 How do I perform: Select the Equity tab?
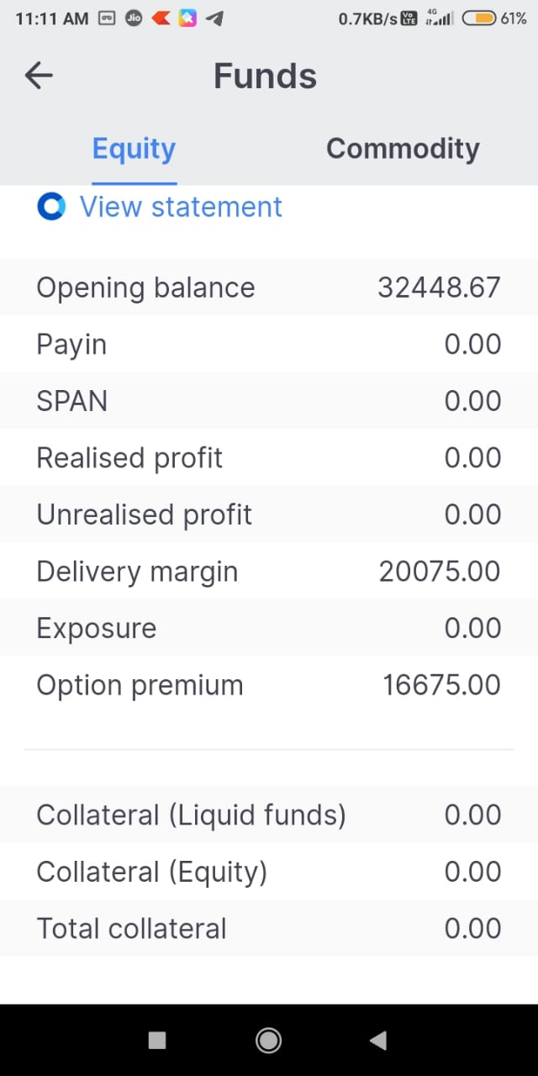(x=133, y=148)
